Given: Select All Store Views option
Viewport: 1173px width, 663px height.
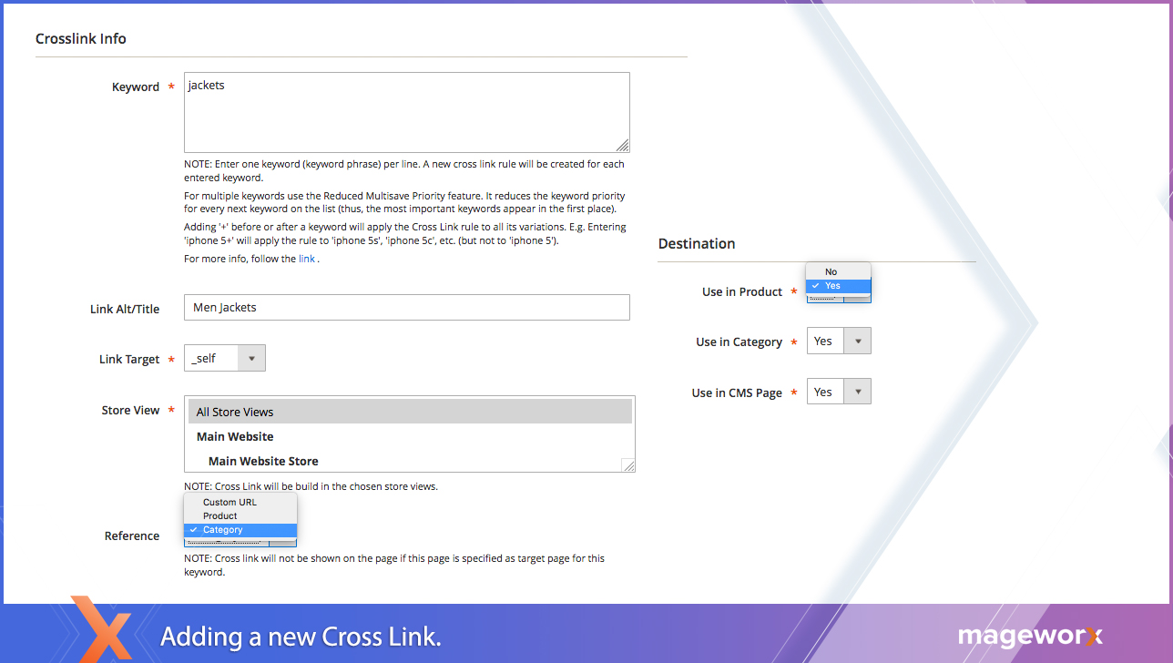Looking at the screenshot, I should click(x=410, y=412).
